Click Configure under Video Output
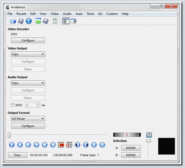This screenshot has width=185, height=168. (x=28, y=62)
